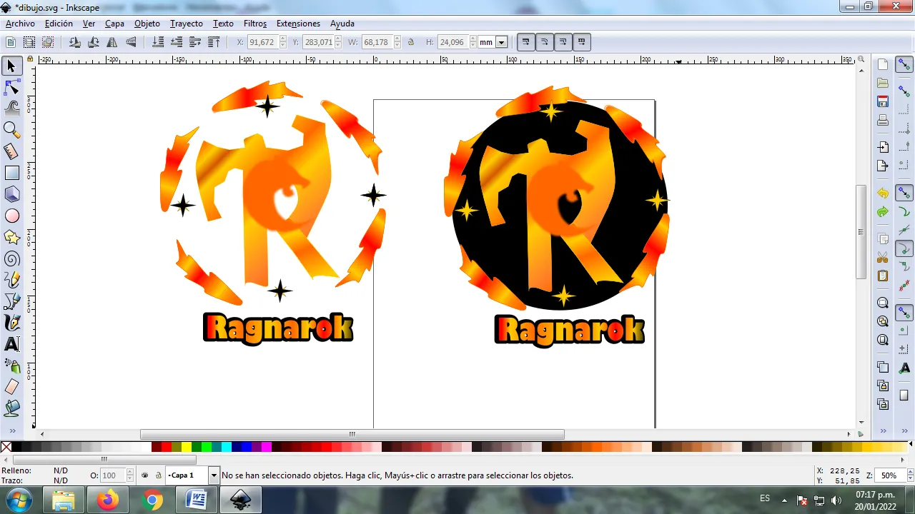Flip selection horizontally
The height and width of the screenshot is (514, 915).
[x=112, y=42]
